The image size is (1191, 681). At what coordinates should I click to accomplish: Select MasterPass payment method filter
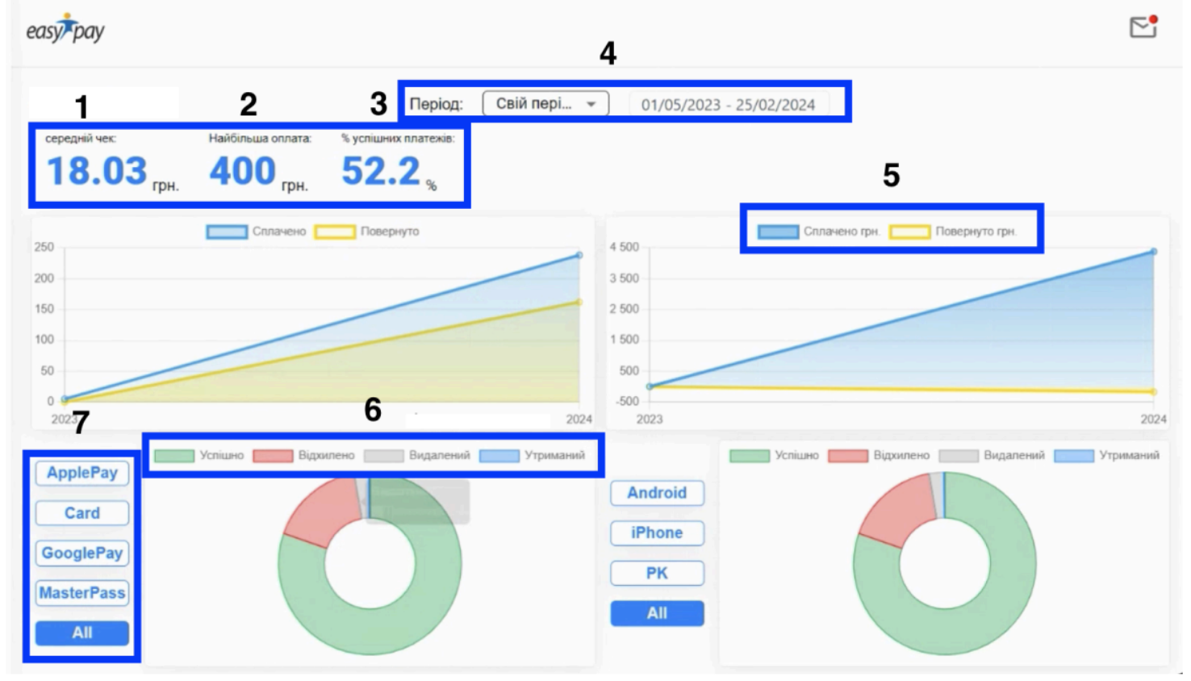pos(81,593)
